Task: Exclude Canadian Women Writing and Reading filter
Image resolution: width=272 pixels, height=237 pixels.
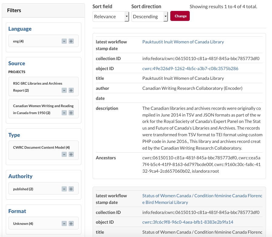Action: [x=64, y=113]
